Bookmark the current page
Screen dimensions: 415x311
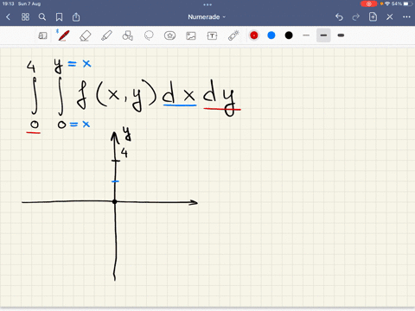tap(59, 17)
